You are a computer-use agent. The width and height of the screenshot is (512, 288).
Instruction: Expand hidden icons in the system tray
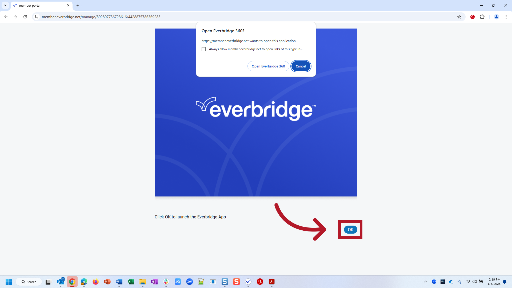(426, 282)
